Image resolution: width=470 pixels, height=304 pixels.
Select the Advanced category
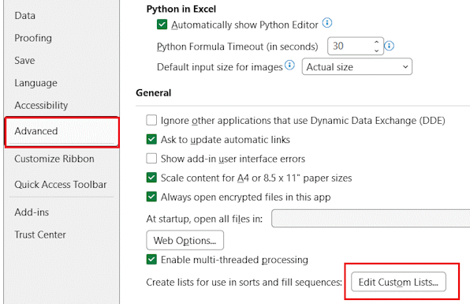62,131
